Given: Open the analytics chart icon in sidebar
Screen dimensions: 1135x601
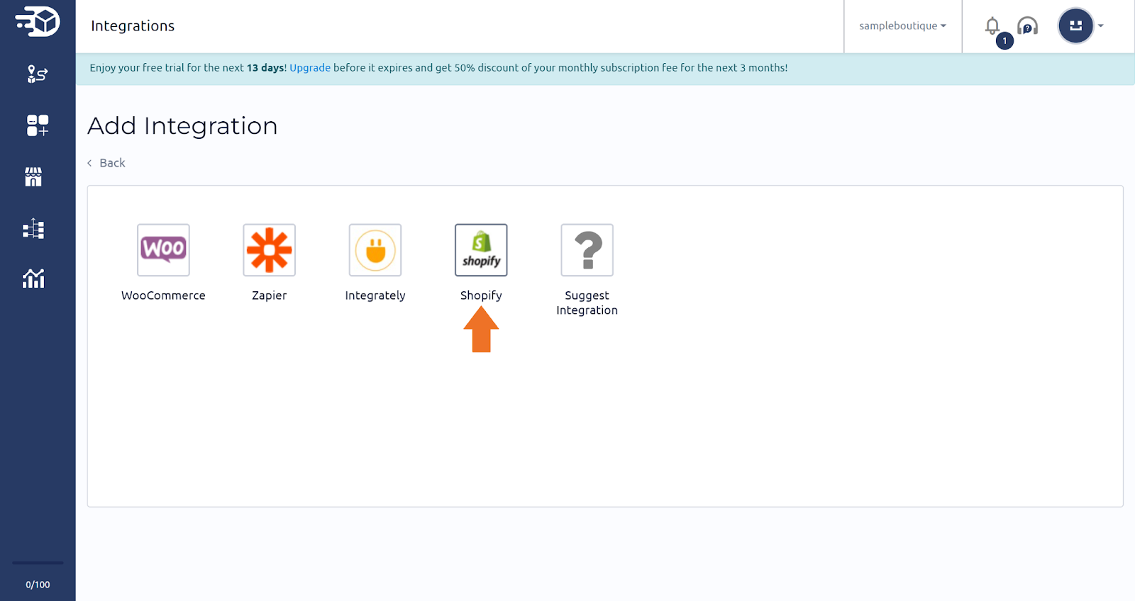Looking at the screenshot, I should 33,279.
